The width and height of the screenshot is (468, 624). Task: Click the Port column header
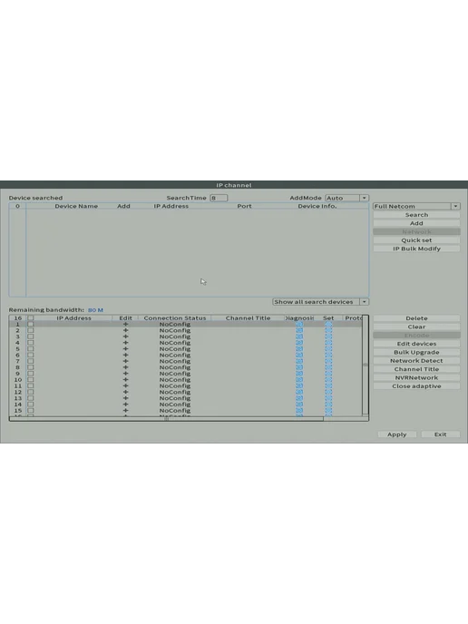click(244, 206)
